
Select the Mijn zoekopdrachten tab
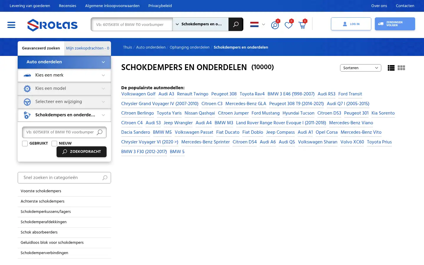[88, 48]
